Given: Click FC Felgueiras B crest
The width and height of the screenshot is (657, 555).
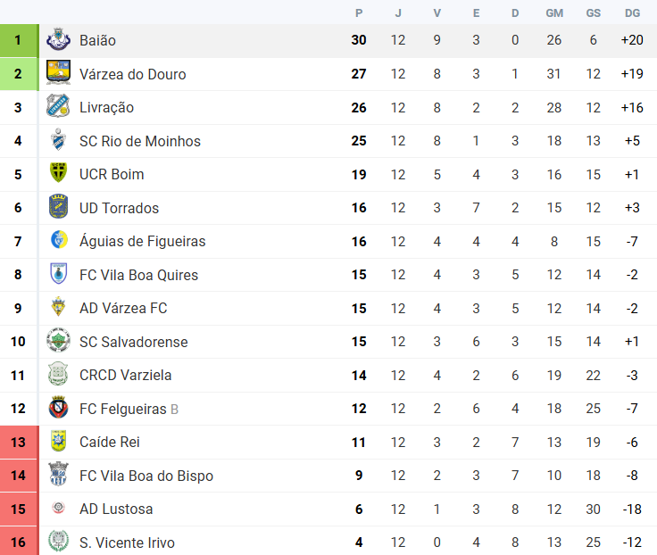Looking at the screenshot, I should coord(58,407).
